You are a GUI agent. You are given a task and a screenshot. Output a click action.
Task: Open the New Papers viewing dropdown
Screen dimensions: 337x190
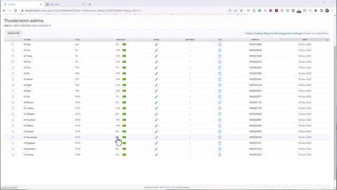(x=41, y=26)
